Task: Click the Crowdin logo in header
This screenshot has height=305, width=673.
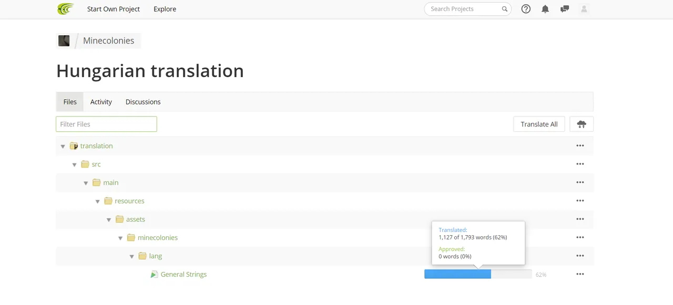Action: tap(66, 9)
